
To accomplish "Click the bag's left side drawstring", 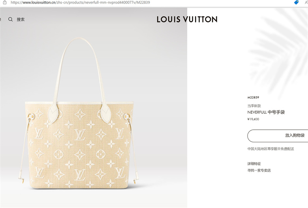I will pyautogui.click(x=24, y=149).
